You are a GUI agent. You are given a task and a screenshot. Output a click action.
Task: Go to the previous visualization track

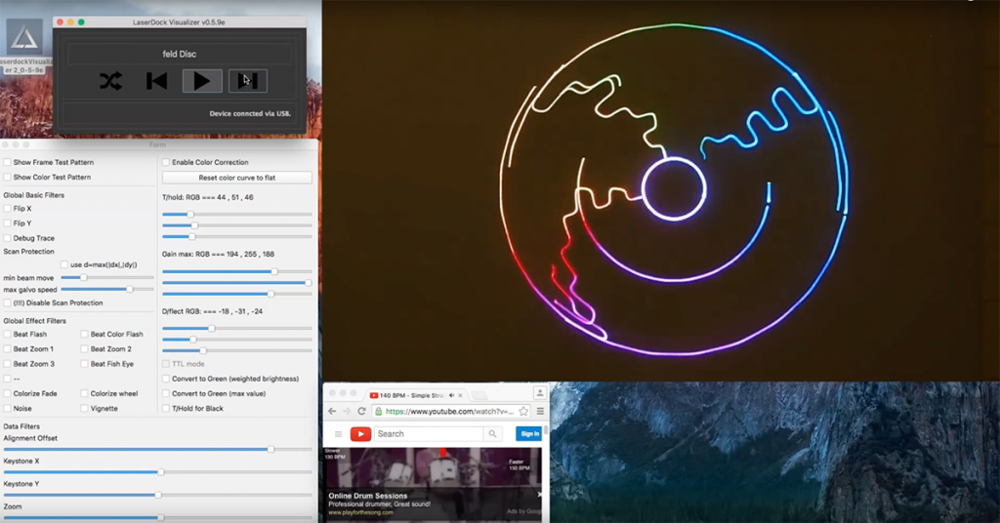click(156, 81)
